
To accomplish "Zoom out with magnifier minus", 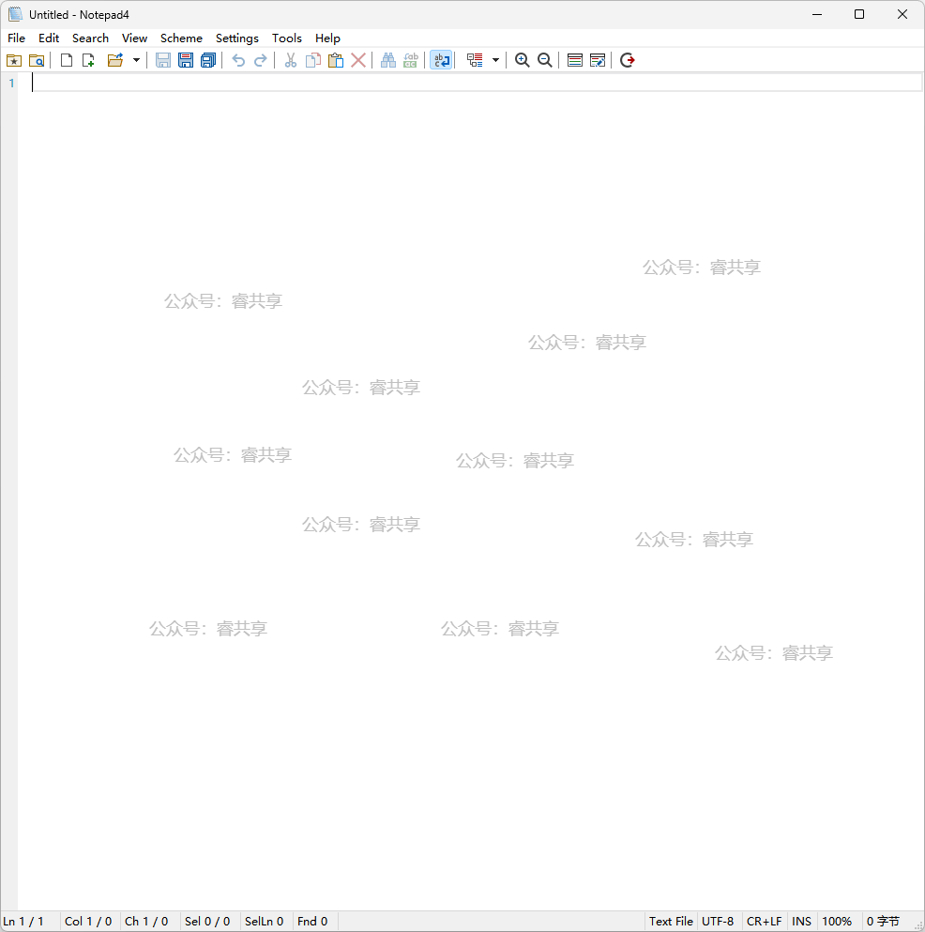I will click(x=545, y=60).
